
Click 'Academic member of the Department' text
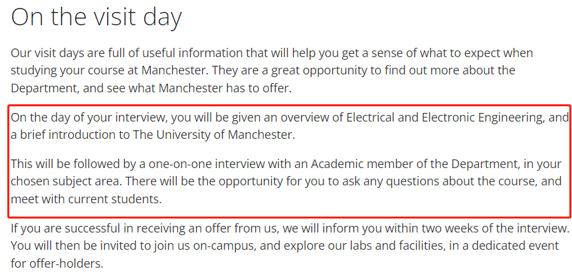[x=415, y=164]
